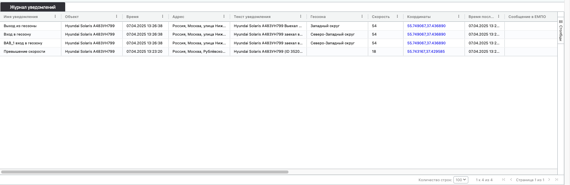570x185 pixels.
Task: Open coordinates link 55.743167,37.429585
Action: click(x=426, y=52)
